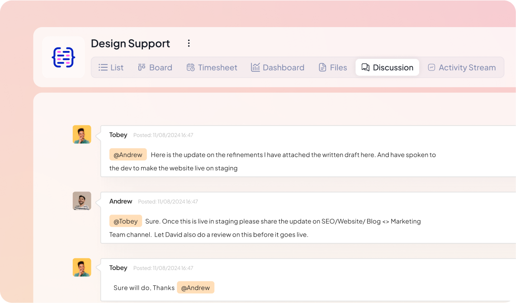Click the Design Support project logo
516x303 pixels.
pos(63,57)
